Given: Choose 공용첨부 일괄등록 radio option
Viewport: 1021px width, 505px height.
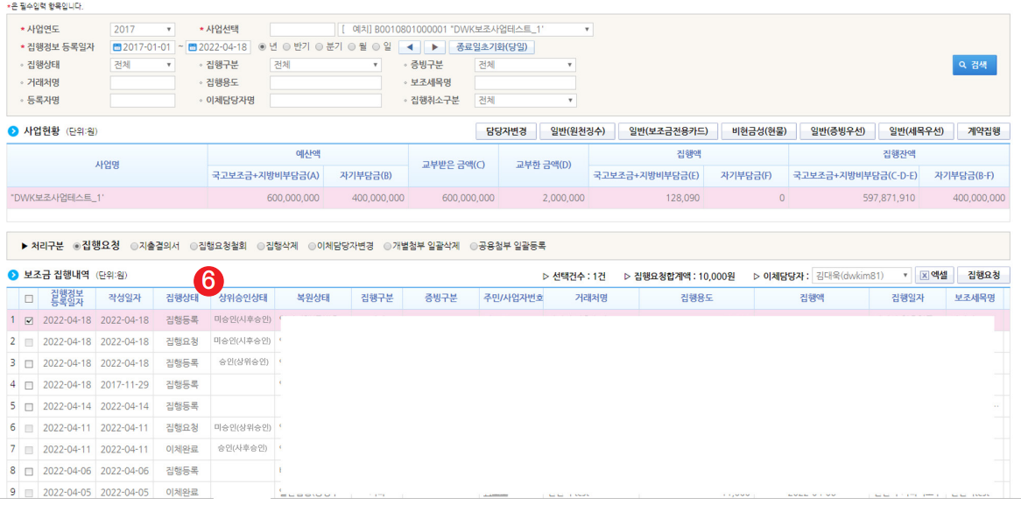Looking at the screenshot, I should [x=474, y=247].
